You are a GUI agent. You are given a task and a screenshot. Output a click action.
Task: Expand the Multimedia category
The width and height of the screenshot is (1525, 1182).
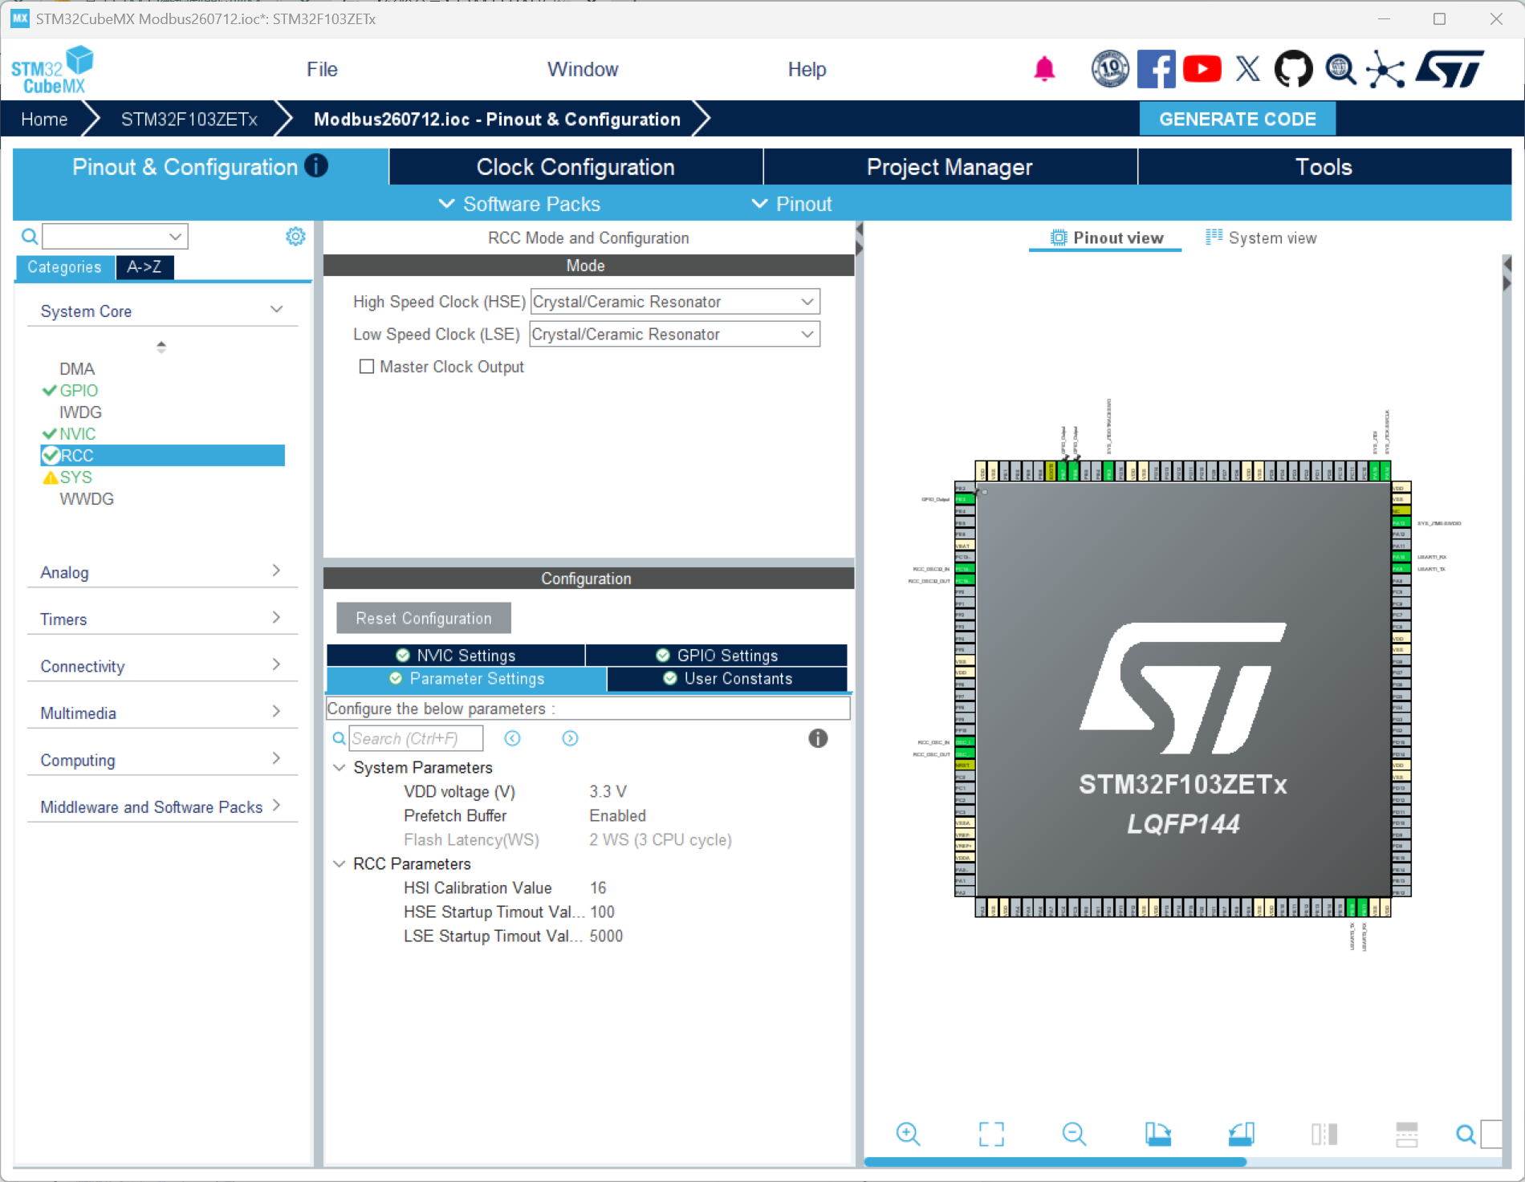(276, 711)
